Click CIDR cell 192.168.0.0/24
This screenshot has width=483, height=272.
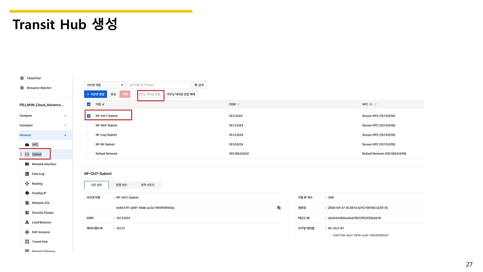[239, 154]
